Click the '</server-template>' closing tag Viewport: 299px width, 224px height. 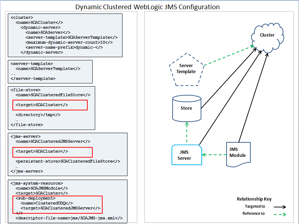tap(33, 78)
